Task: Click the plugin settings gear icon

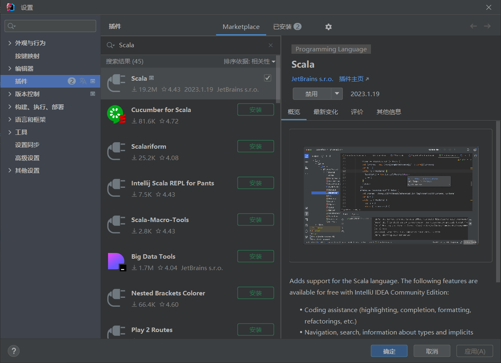Action: pyautogui.click(x=329, y=27)
